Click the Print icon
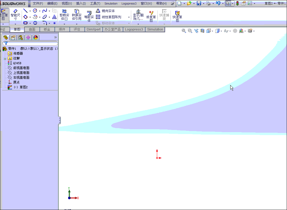The image size is (287, 210). tap(208, 3)
